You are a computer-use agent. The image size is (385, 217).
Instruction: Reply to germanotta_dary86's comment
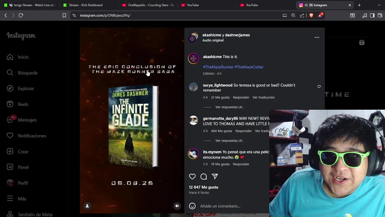[x=244, y=131]
